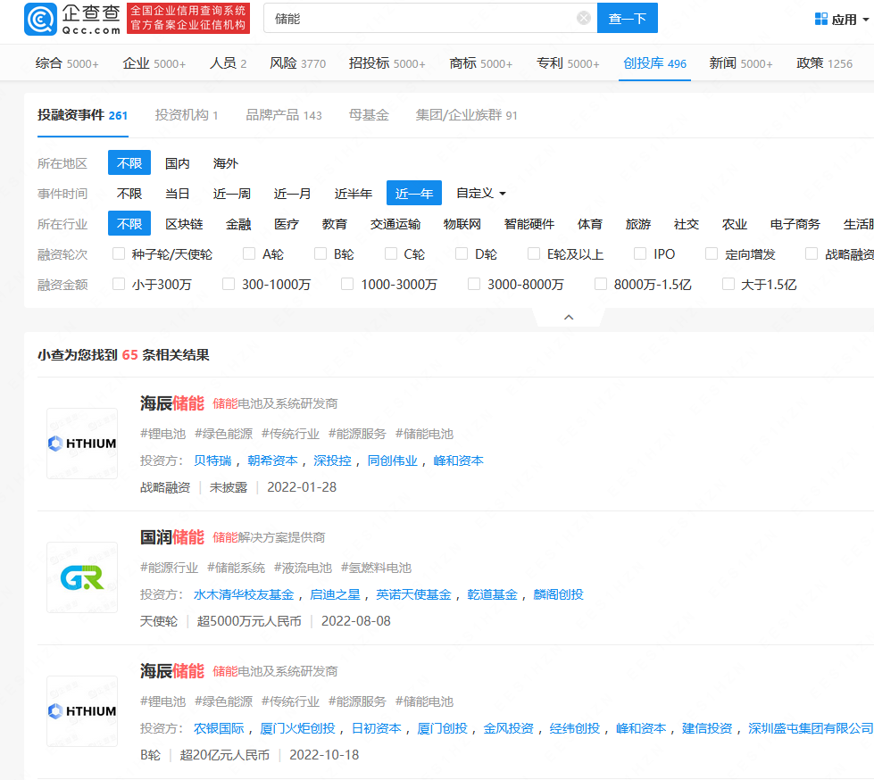Open investor link 深投控

332,461
